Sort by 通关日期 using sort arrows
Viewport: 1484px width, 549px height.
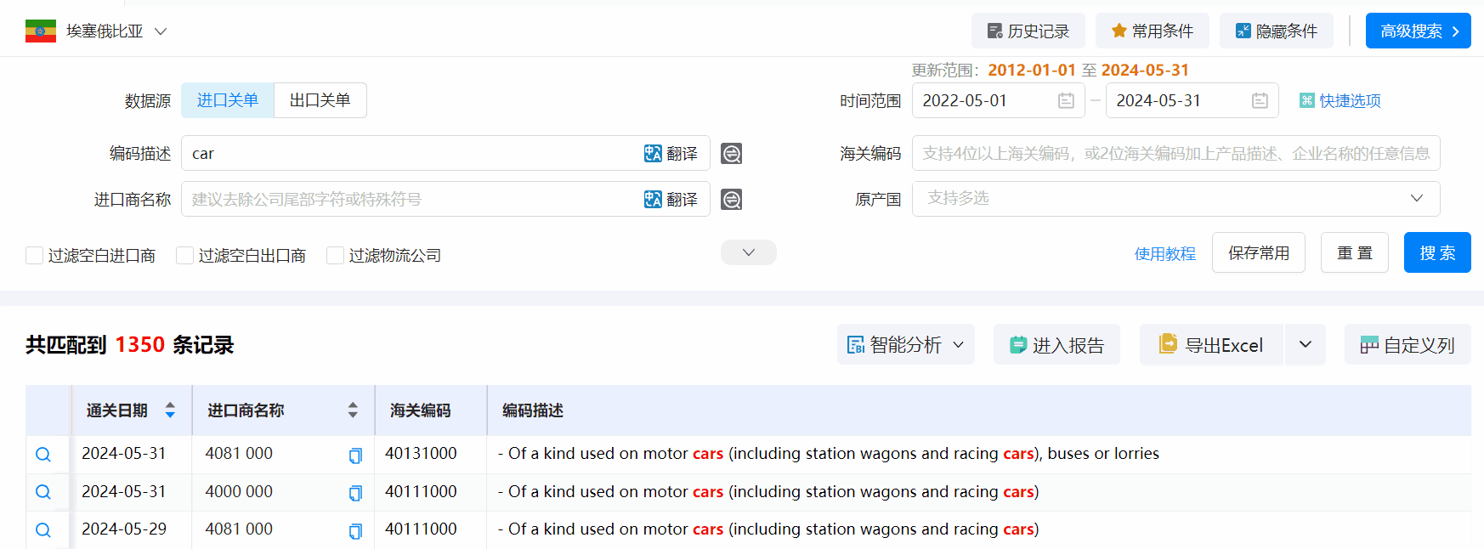coord(170,410)
